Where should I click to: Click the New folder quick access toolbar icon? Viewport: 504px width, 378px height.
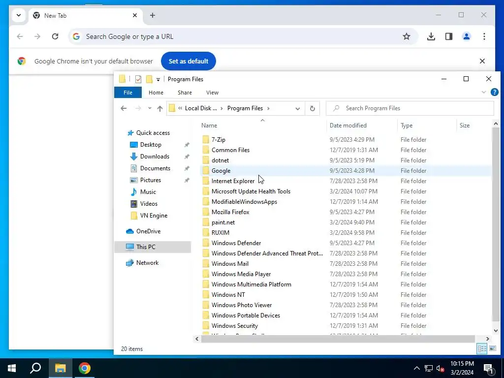pos(149,79)
